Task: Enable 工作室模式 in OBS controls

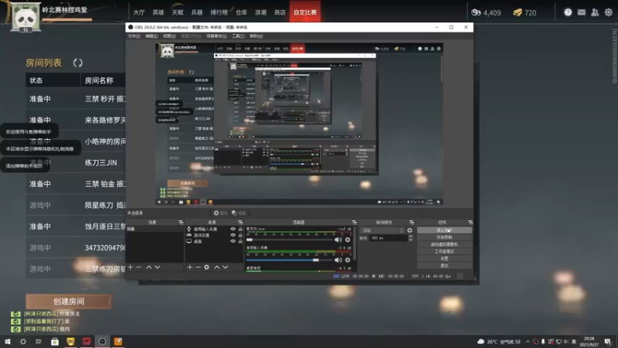Action: coord(444,251)
